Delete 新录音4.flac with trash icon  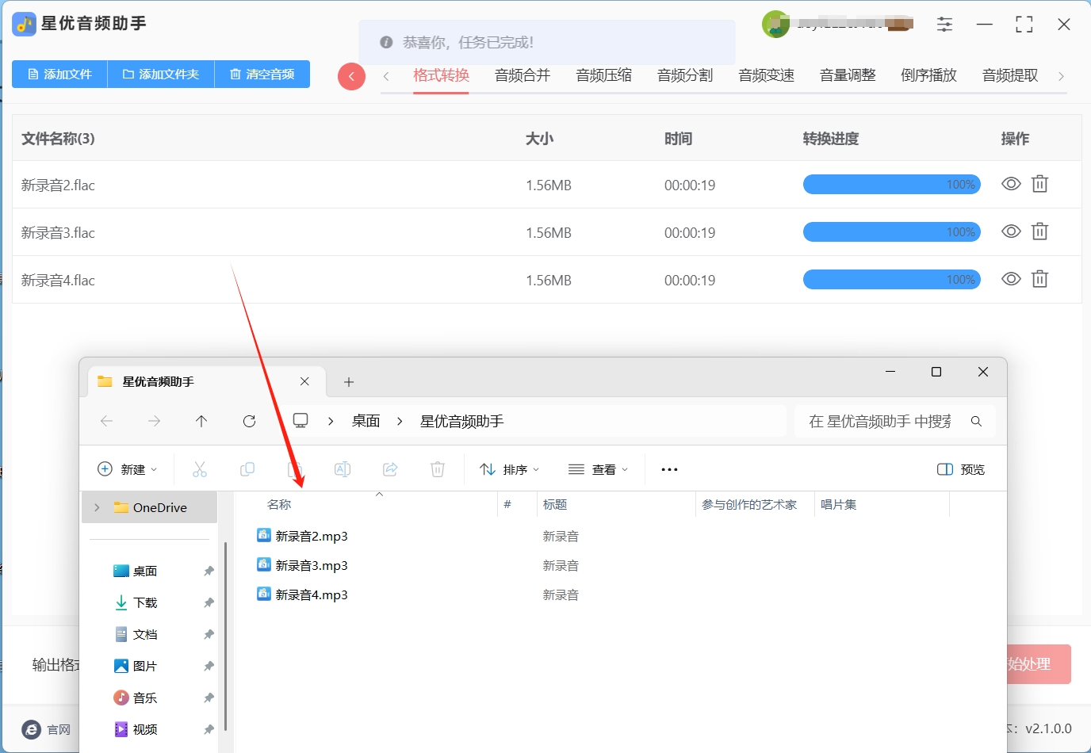tap(1039, 279)
